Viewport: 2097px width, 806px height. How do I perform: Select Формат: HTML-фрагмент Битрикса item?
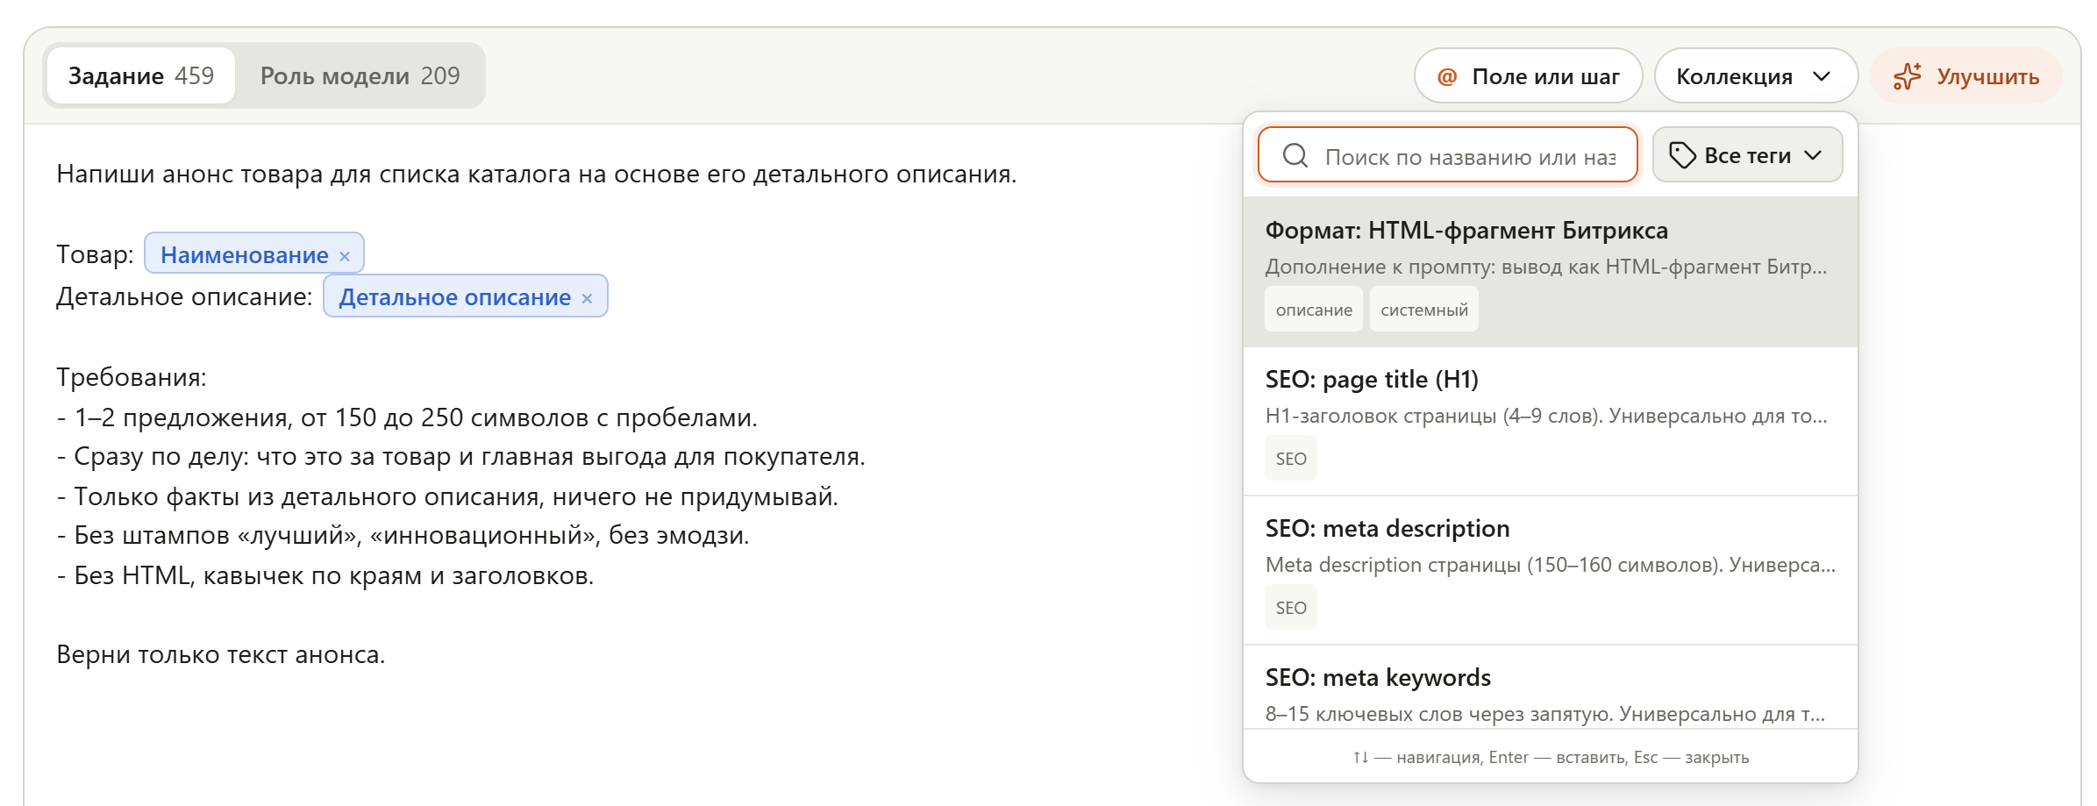(x=1550, y=272)
